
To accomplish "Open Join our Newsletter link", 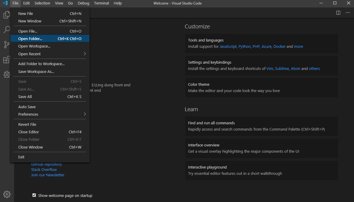I will click(48, 175).
